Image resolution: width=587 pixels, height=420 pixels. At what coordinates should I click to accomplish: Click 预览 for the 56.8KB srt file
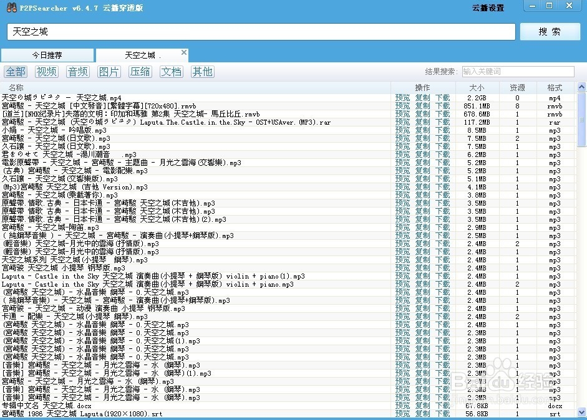(402, 414)
